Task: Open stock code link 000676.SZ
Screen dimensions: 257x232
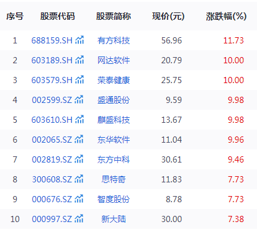Action: 52,199
